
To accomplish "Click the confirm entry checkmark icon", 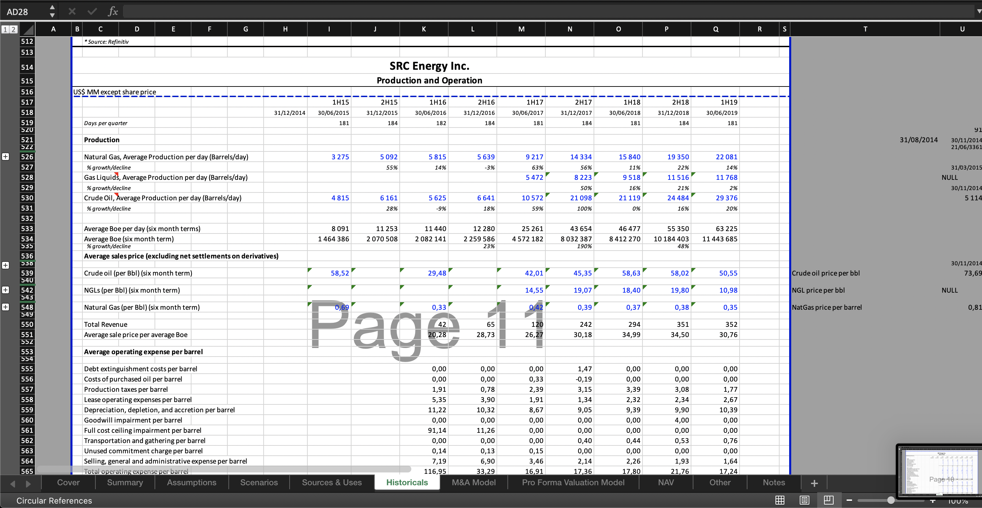I will click(92, 11).
